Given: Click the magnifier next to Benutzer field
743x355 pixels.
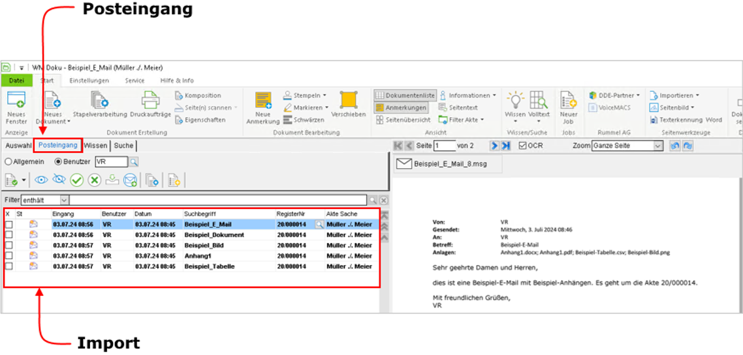Looking at the screenshot, I should tap(134, 162).
